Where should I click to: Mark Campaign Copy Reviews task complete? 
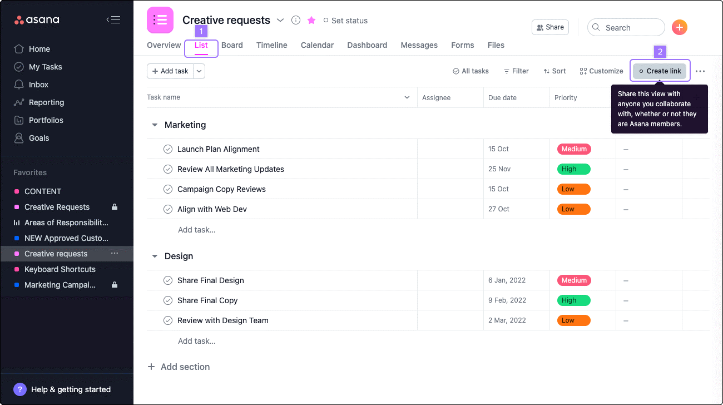pyautogui.click(x=168, y=189)
